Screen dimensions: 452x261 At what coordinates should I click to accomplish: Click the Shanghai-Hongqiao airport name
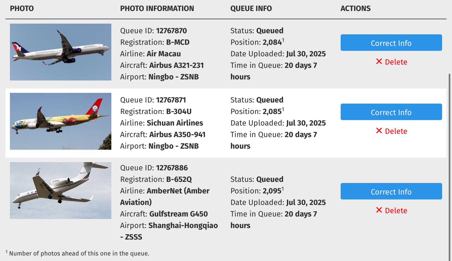coord(183,226)
